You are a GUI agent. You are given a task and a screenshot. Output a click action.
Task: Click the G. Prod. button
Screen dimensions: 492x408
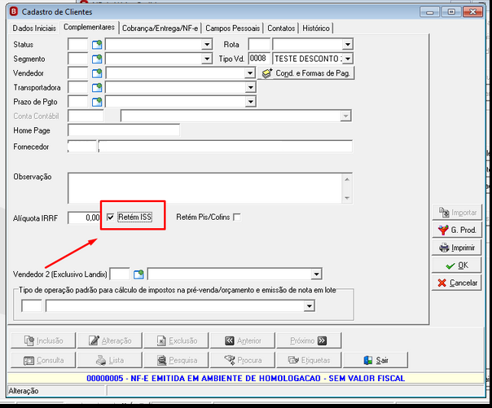click(456, 230)
